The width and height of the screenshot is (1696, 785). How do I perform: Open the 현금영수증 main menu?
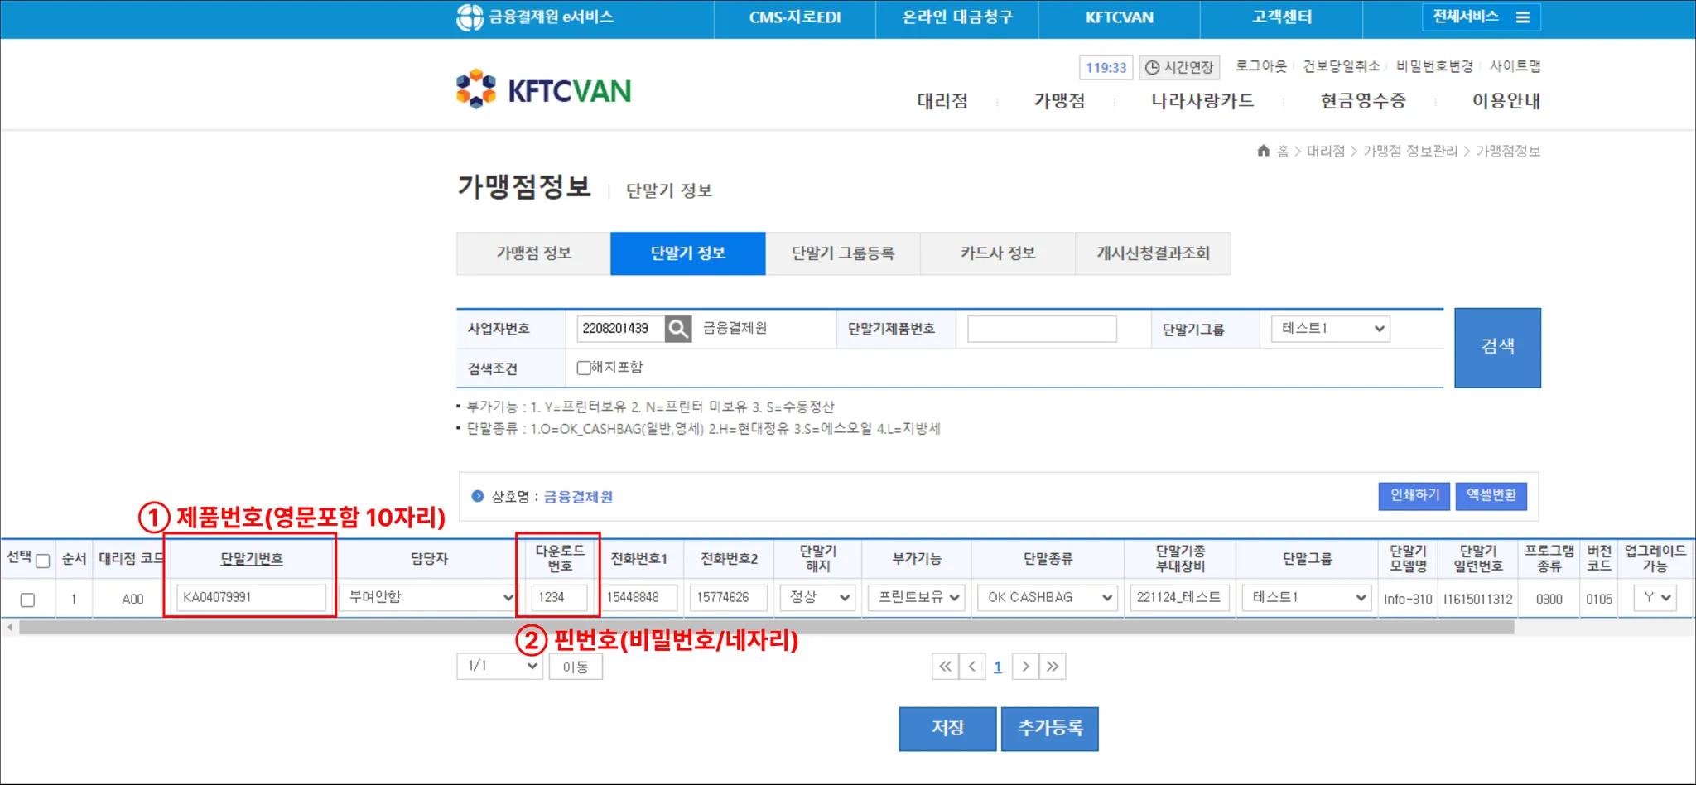tap(1363, 101)
